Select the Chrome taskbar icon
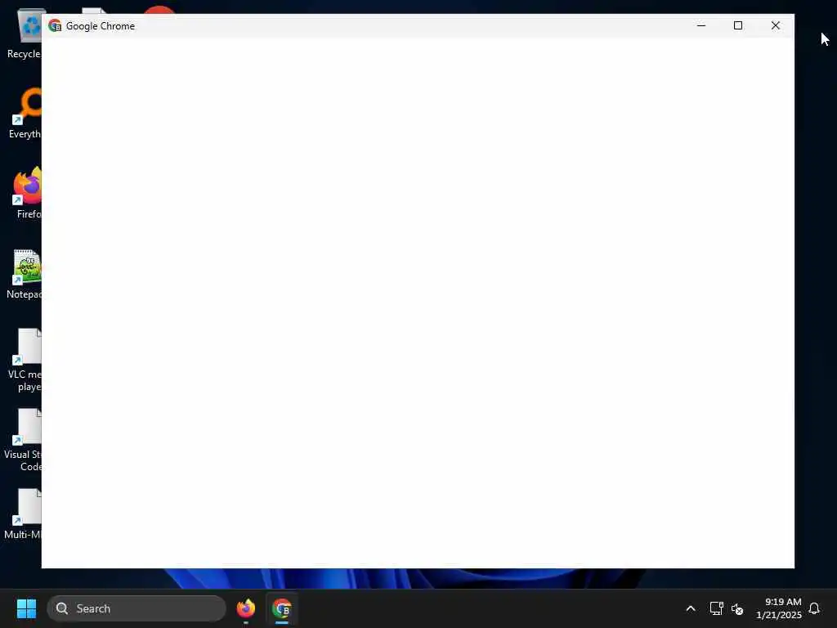This screenshot has width=837, height=628. pos(282,608)
